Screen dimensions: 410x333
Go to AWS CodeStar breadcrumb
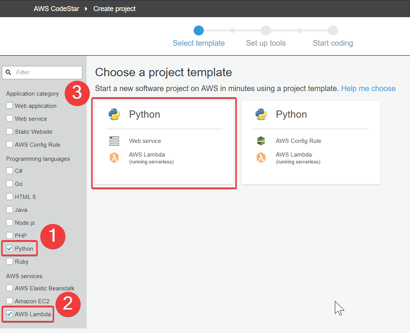click(56, 9)
